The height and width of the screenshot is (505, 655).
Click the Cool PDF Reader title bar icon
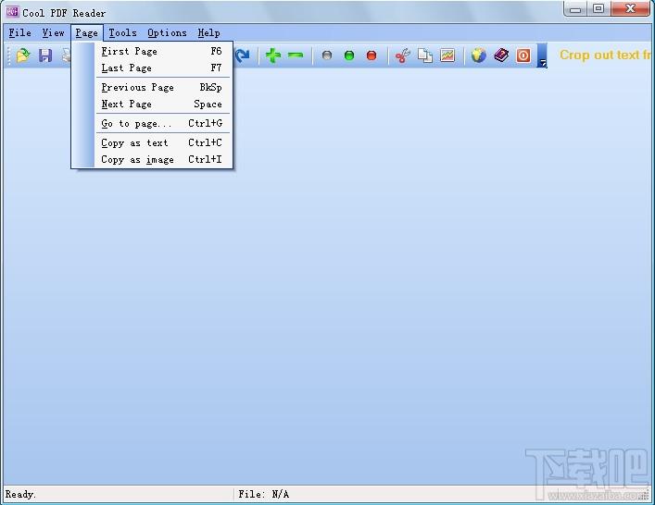(13, 12)
